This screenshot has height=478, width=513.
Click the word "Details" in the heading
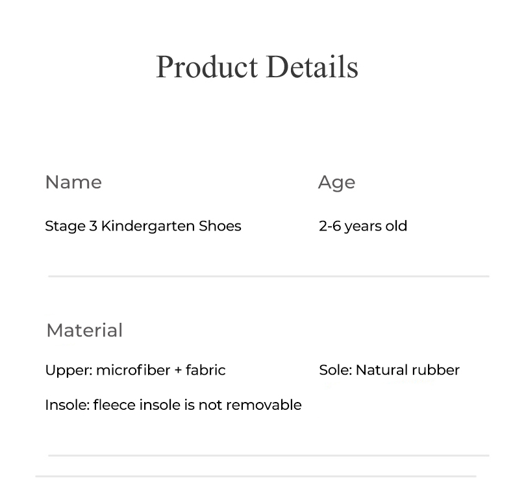click(312, 67)
